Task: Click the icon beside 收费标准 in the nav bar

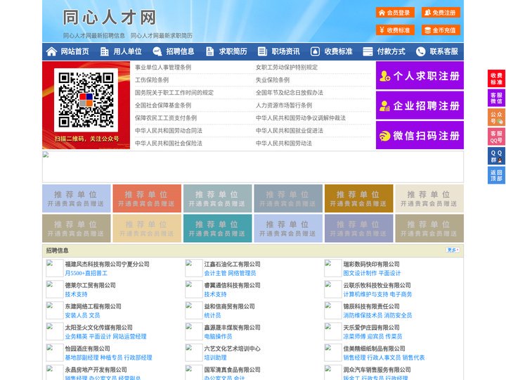Action: (x=315, y=51)
